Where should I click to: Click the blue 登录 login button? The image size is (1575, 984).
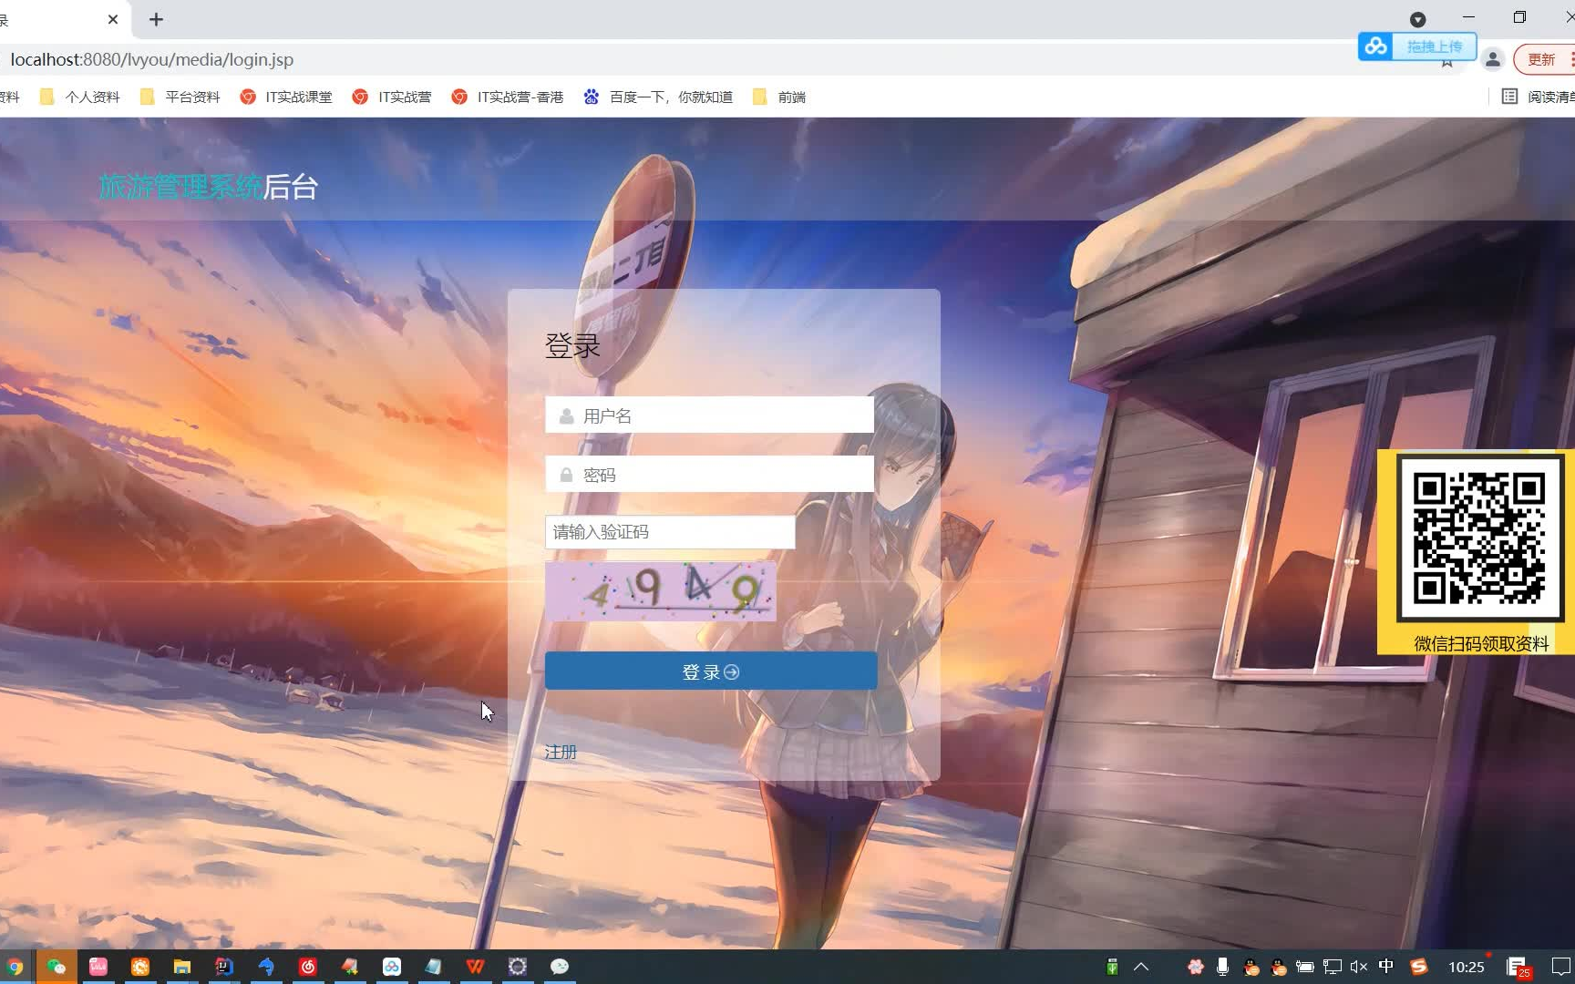(711, 671)
